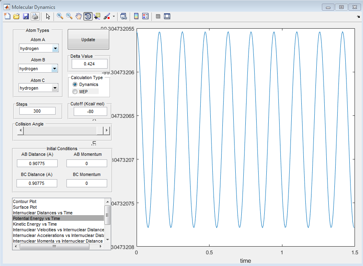The image size is (363, 266).
Task: Choose Contour Plot from the plot list
Action: 25,201
